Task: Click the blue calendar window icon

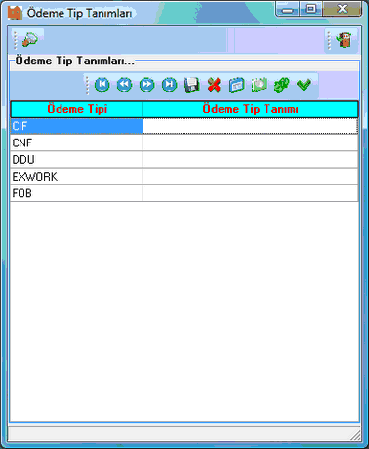Action: [236, 85]
